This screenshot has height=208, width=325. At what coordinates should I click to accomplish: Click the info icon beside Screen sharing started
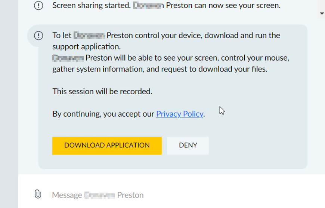coord(38,6)
